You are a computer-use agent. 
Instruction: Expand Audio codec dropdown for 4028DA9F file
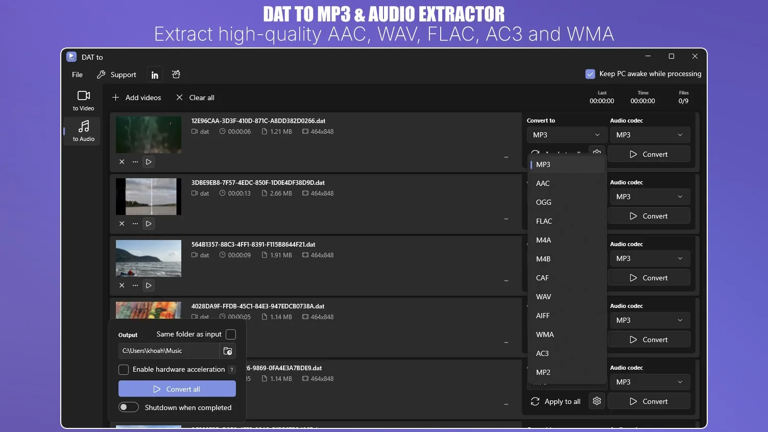pos(649,320)
